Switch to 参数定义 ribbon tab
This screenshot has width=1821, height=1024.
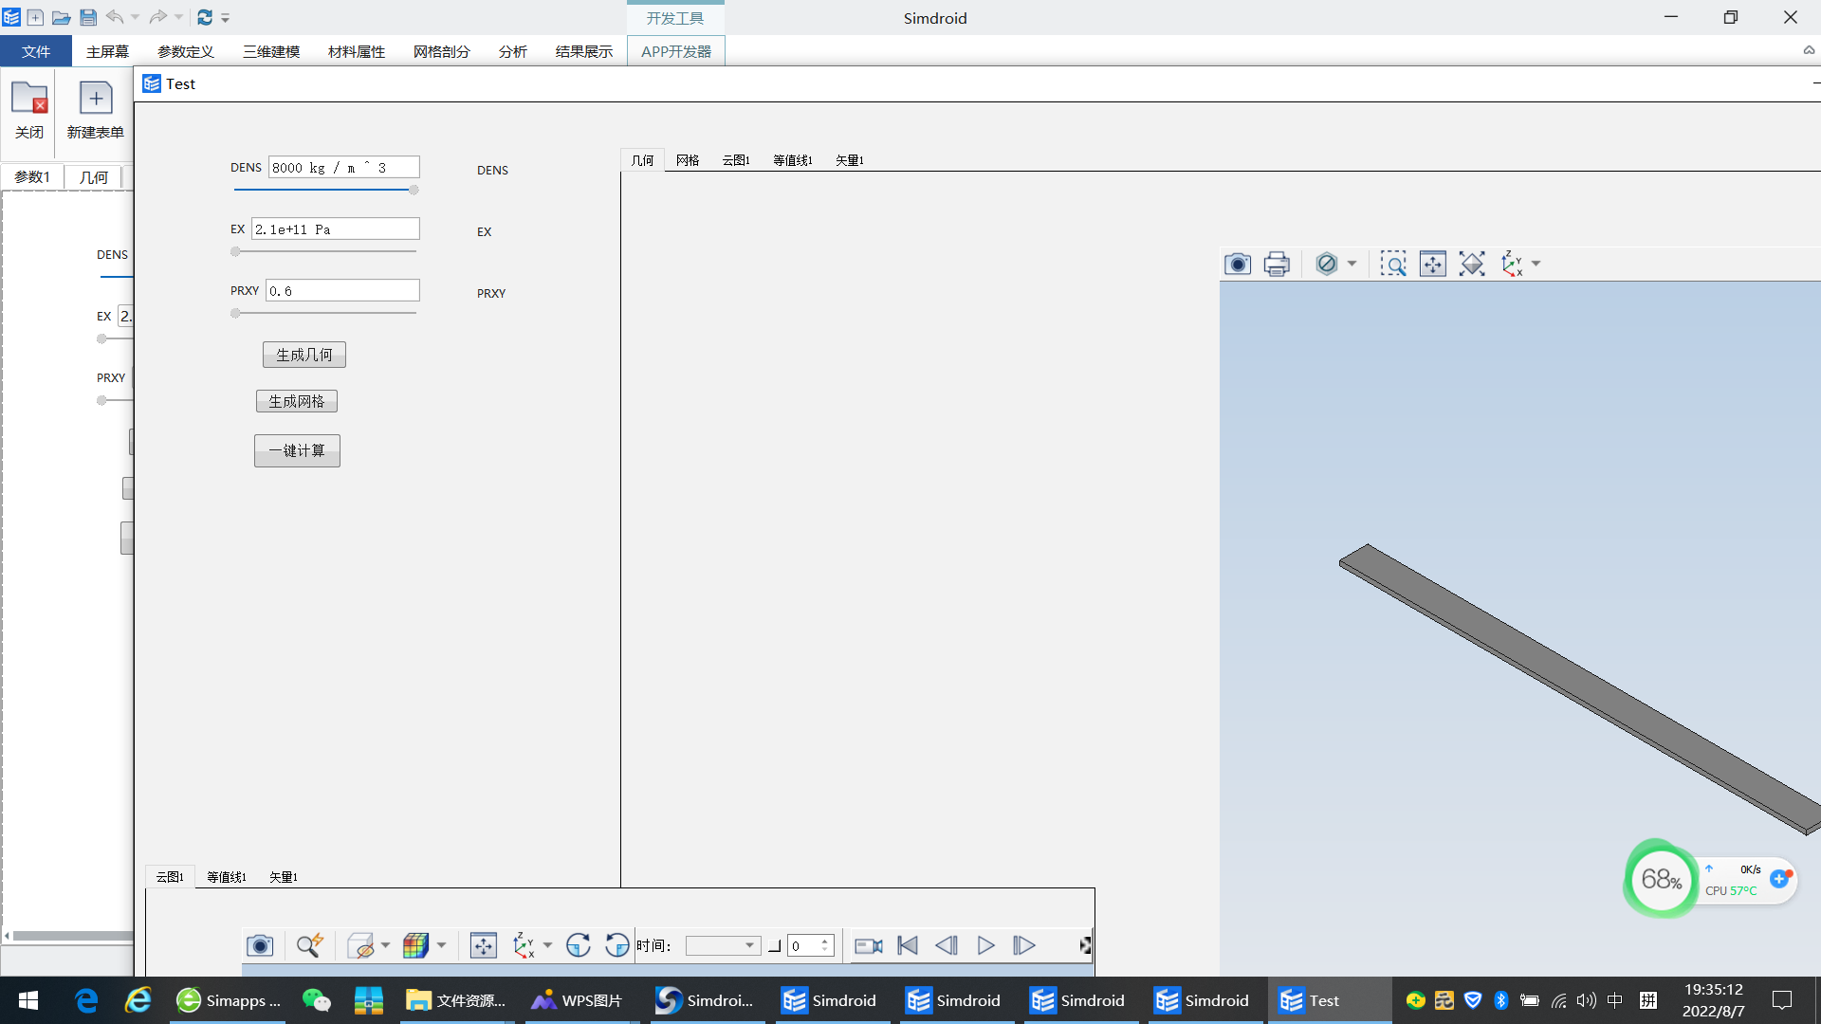(185, 51)
